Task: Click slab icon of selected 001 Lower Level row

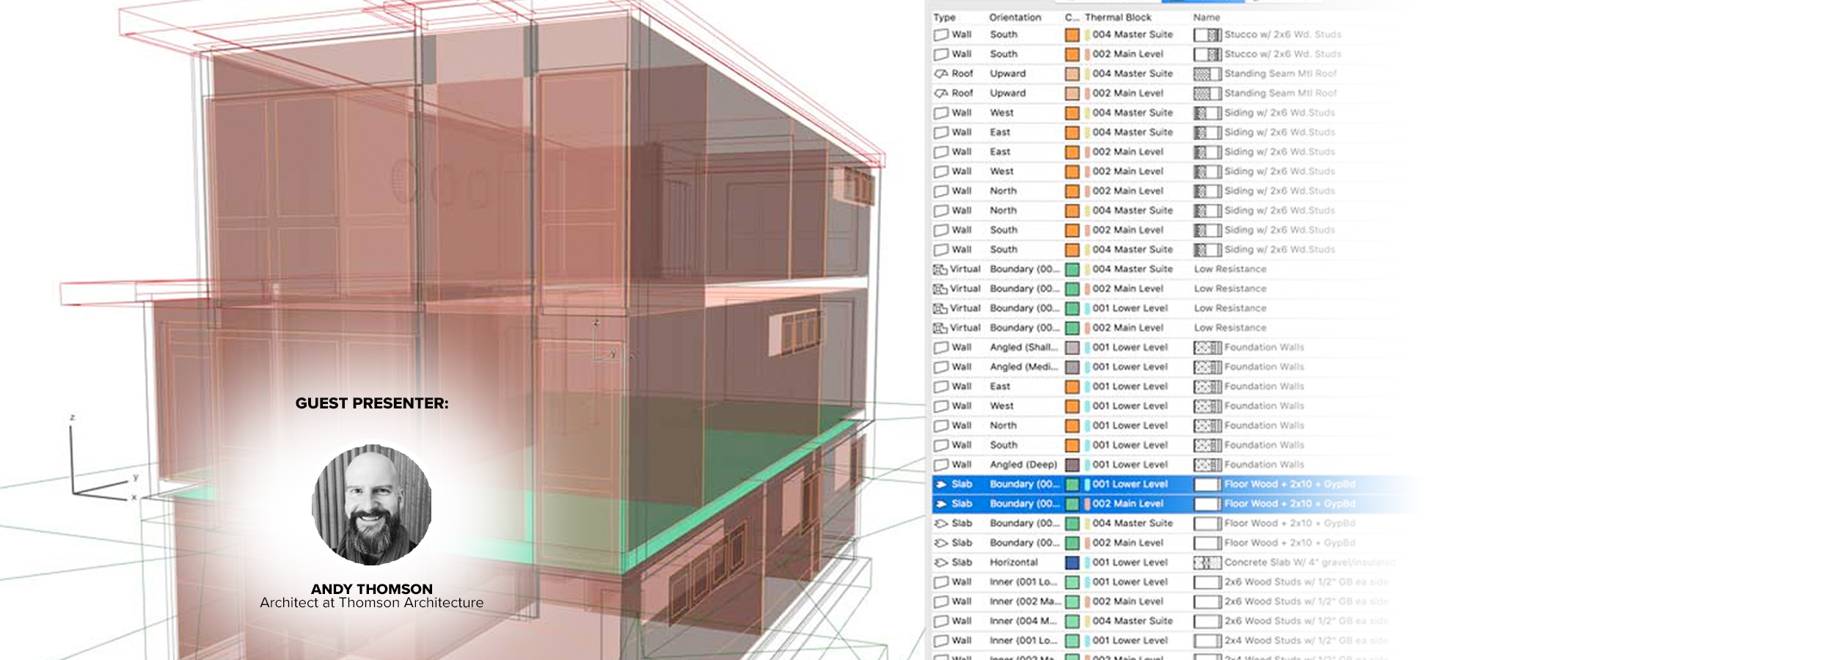Action: tap(940, 484)
